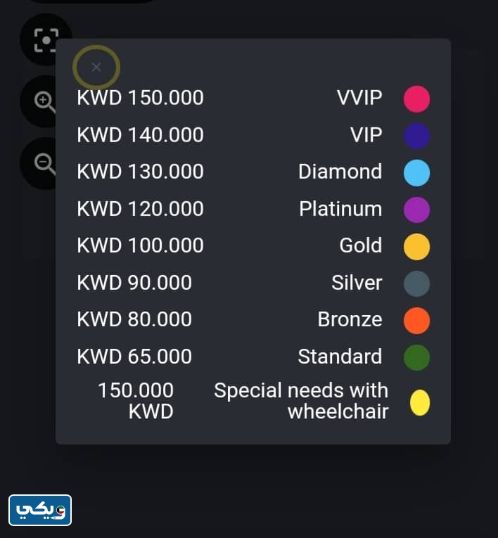Select the purple Platinum color dot

[x=416, y=210]
